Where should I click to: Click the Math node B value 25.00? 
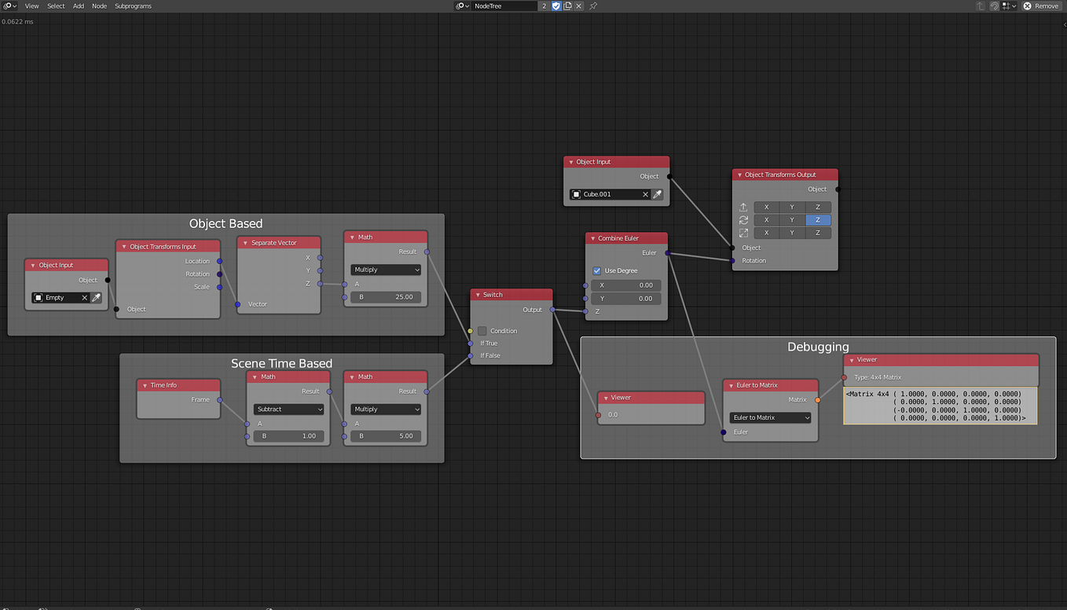[386, 297]
